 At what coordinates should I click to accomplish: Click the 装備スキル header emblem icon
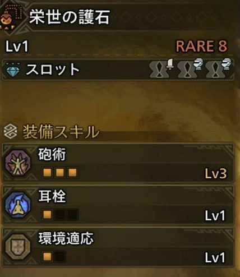(x=10, y=132)
